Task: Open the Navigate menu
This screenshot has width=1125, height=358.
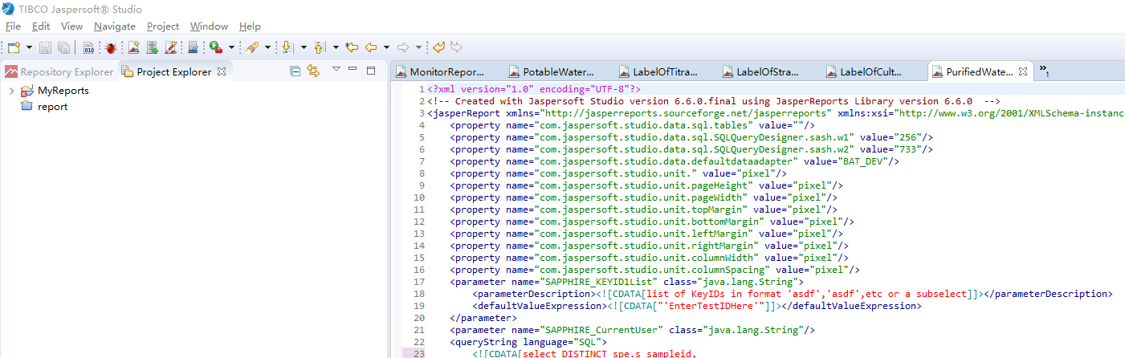Action: 115,26
